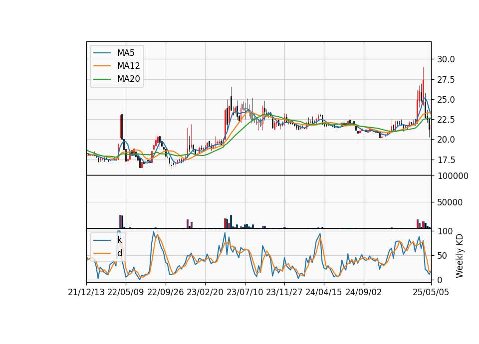Click the 22/09/26 date label

coord(166,292)
